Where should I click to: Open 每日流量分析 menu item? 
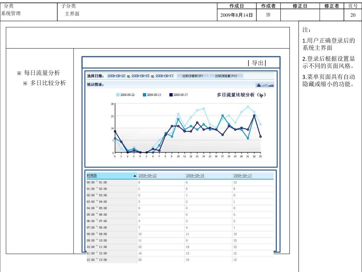click(x=42, y=73)
